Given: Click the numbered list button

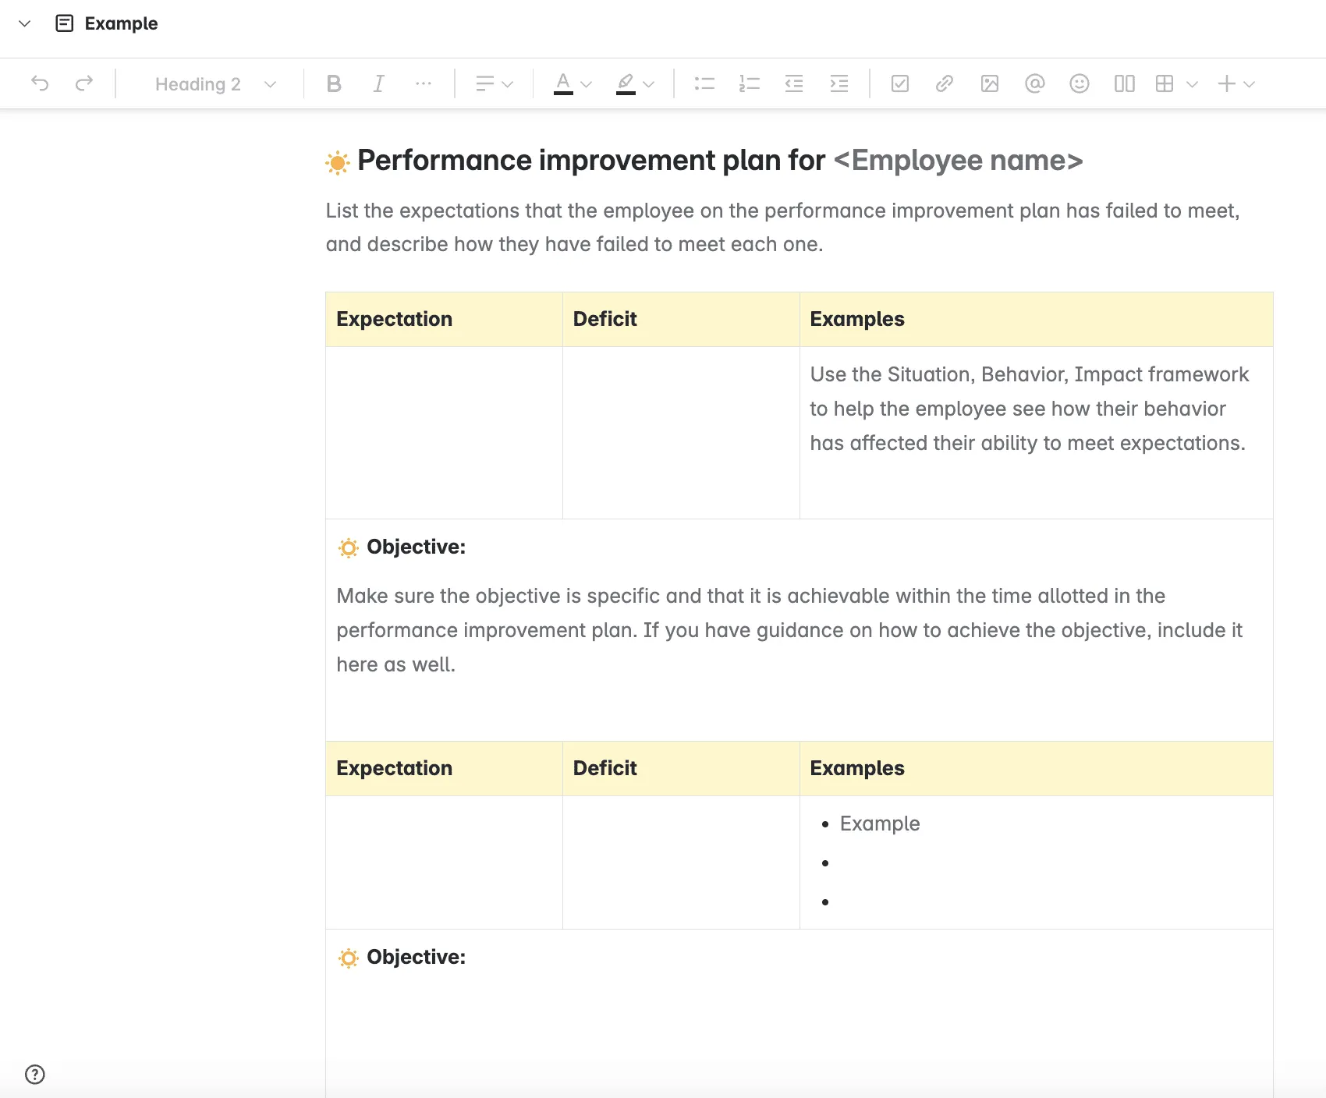Looking at the screenshot, I should (x=749, y=83).
